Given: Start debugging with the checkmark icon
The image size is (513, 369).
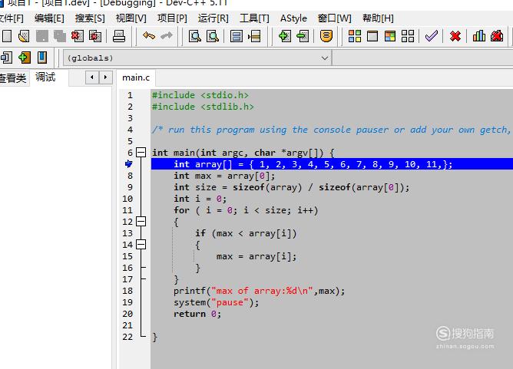Looking at the screenshot, I should tap(432, 35).
